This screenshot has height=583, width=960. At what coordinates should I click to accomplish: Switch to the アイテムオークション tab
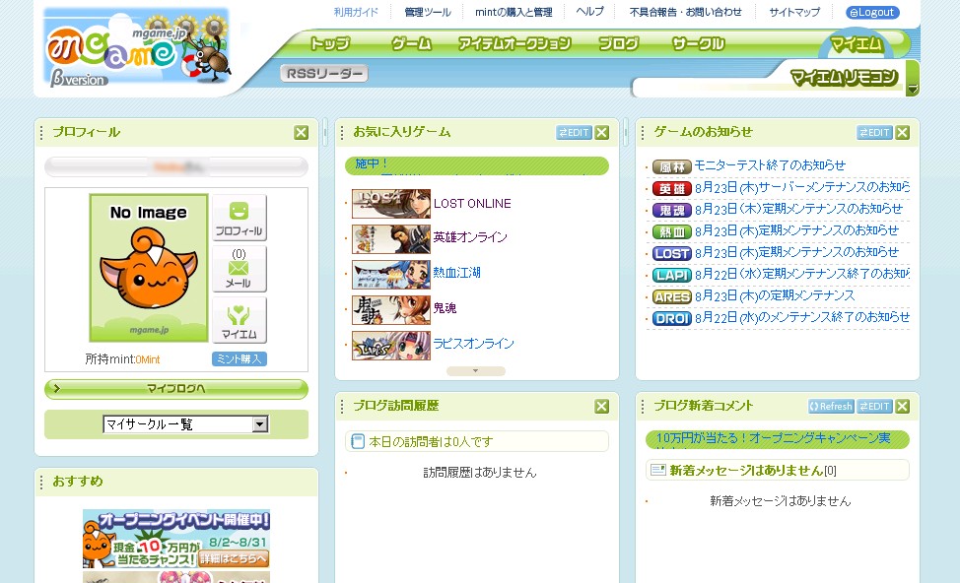[x=514, y=43]
